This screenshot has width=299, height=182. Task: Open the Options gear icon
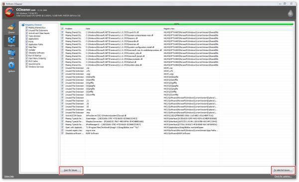11,67
